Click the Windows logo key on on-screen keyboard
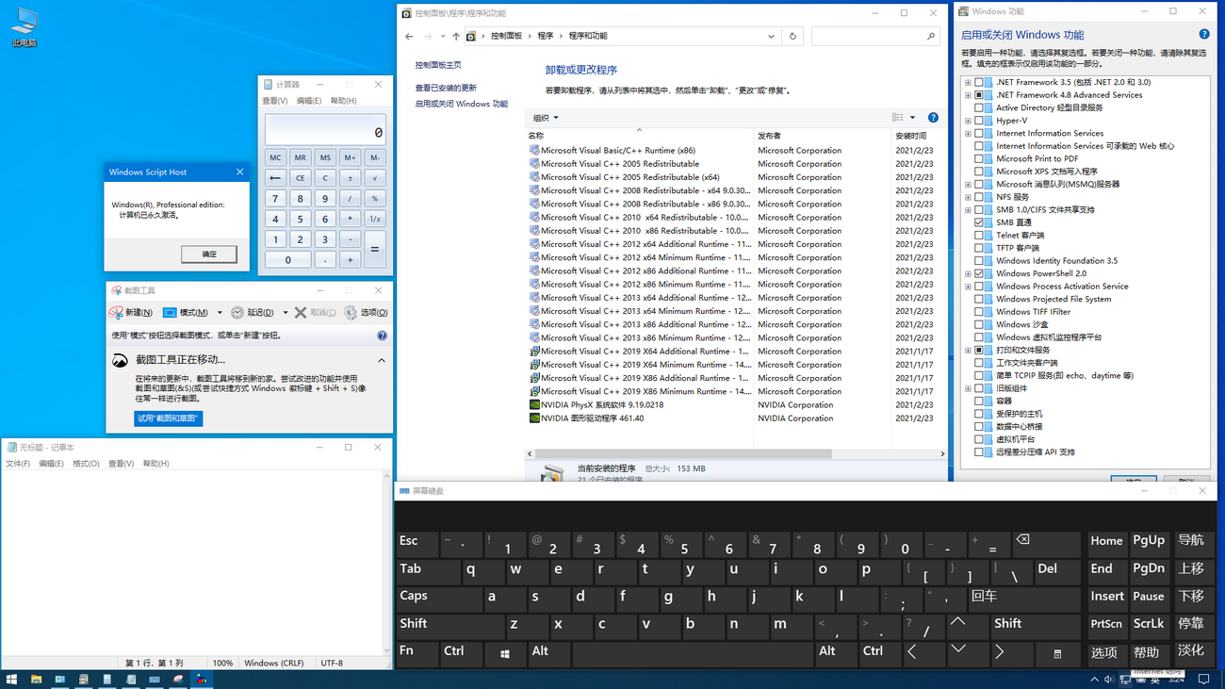The image size is (1225, 689). pyautogui.click(x=505, y=653)
